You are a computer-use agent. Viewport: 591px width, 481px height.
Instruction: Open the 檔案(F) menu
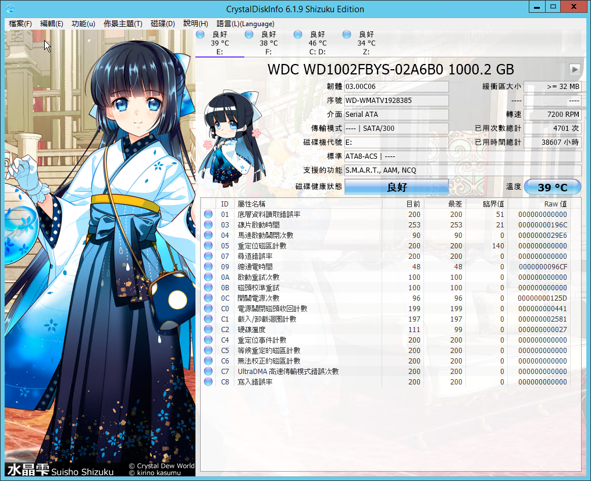click(x=20, y=24)
